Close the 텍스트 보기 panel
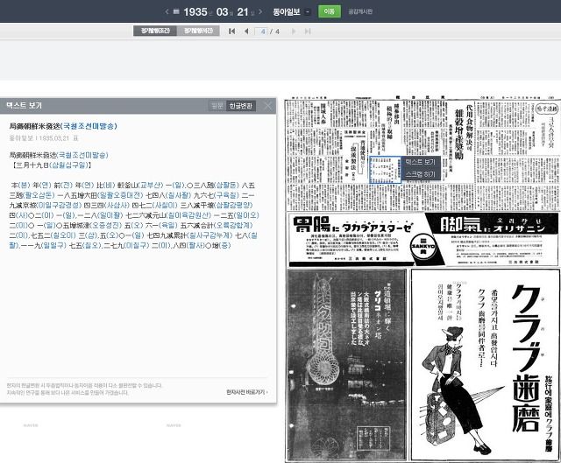The image size is (561, 463). [267, 106]
